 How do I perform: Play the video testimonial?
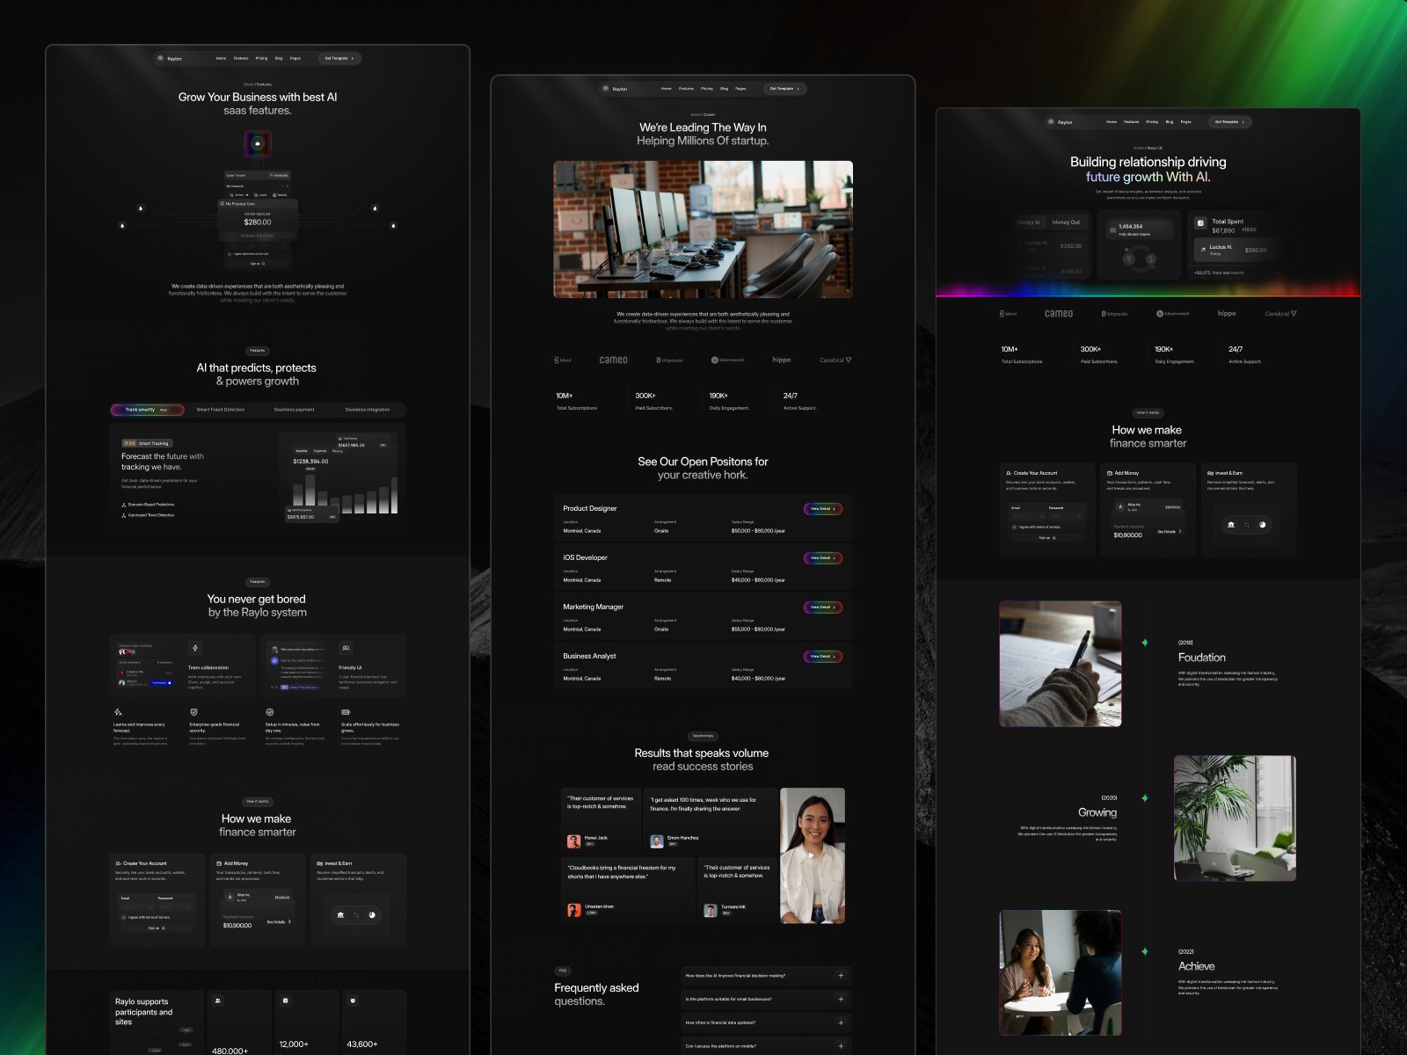812,855
